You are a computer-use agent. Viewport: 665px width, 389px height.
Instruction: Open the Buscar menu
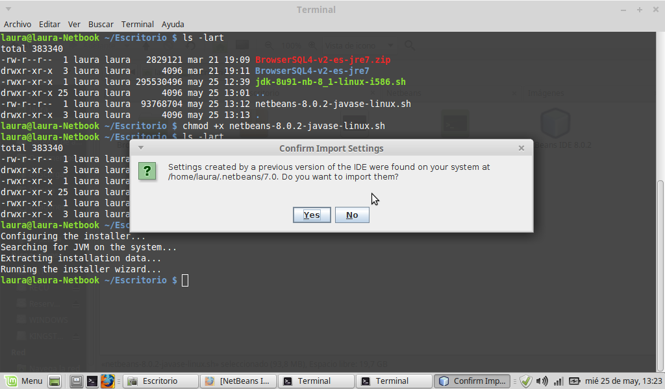[101, 24]
